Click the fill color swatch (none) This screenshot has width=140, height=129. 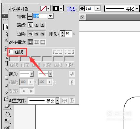pos(43,8)
